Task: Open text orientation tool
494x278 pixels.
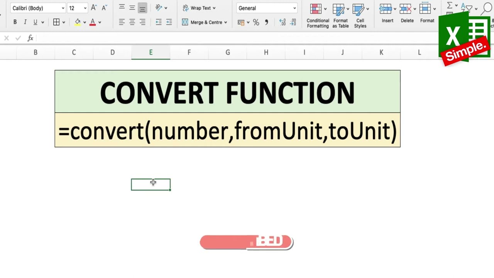Action: tap(159, 8)
